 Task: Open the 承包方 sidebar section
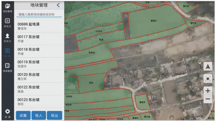point(8,23)
